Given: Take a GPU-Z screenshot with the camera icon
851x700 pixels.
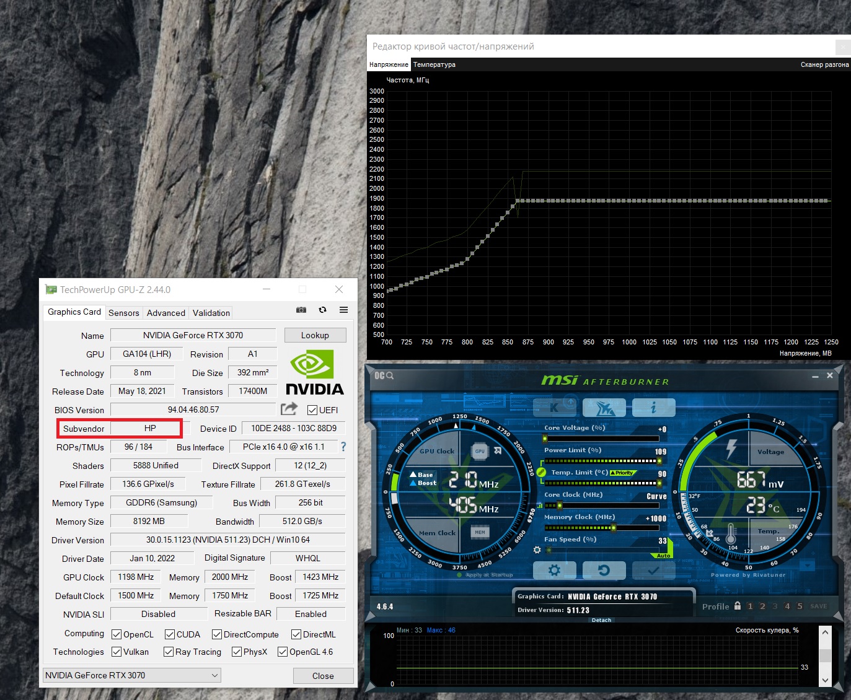Looking at the screenshot, I should point(301,310).
